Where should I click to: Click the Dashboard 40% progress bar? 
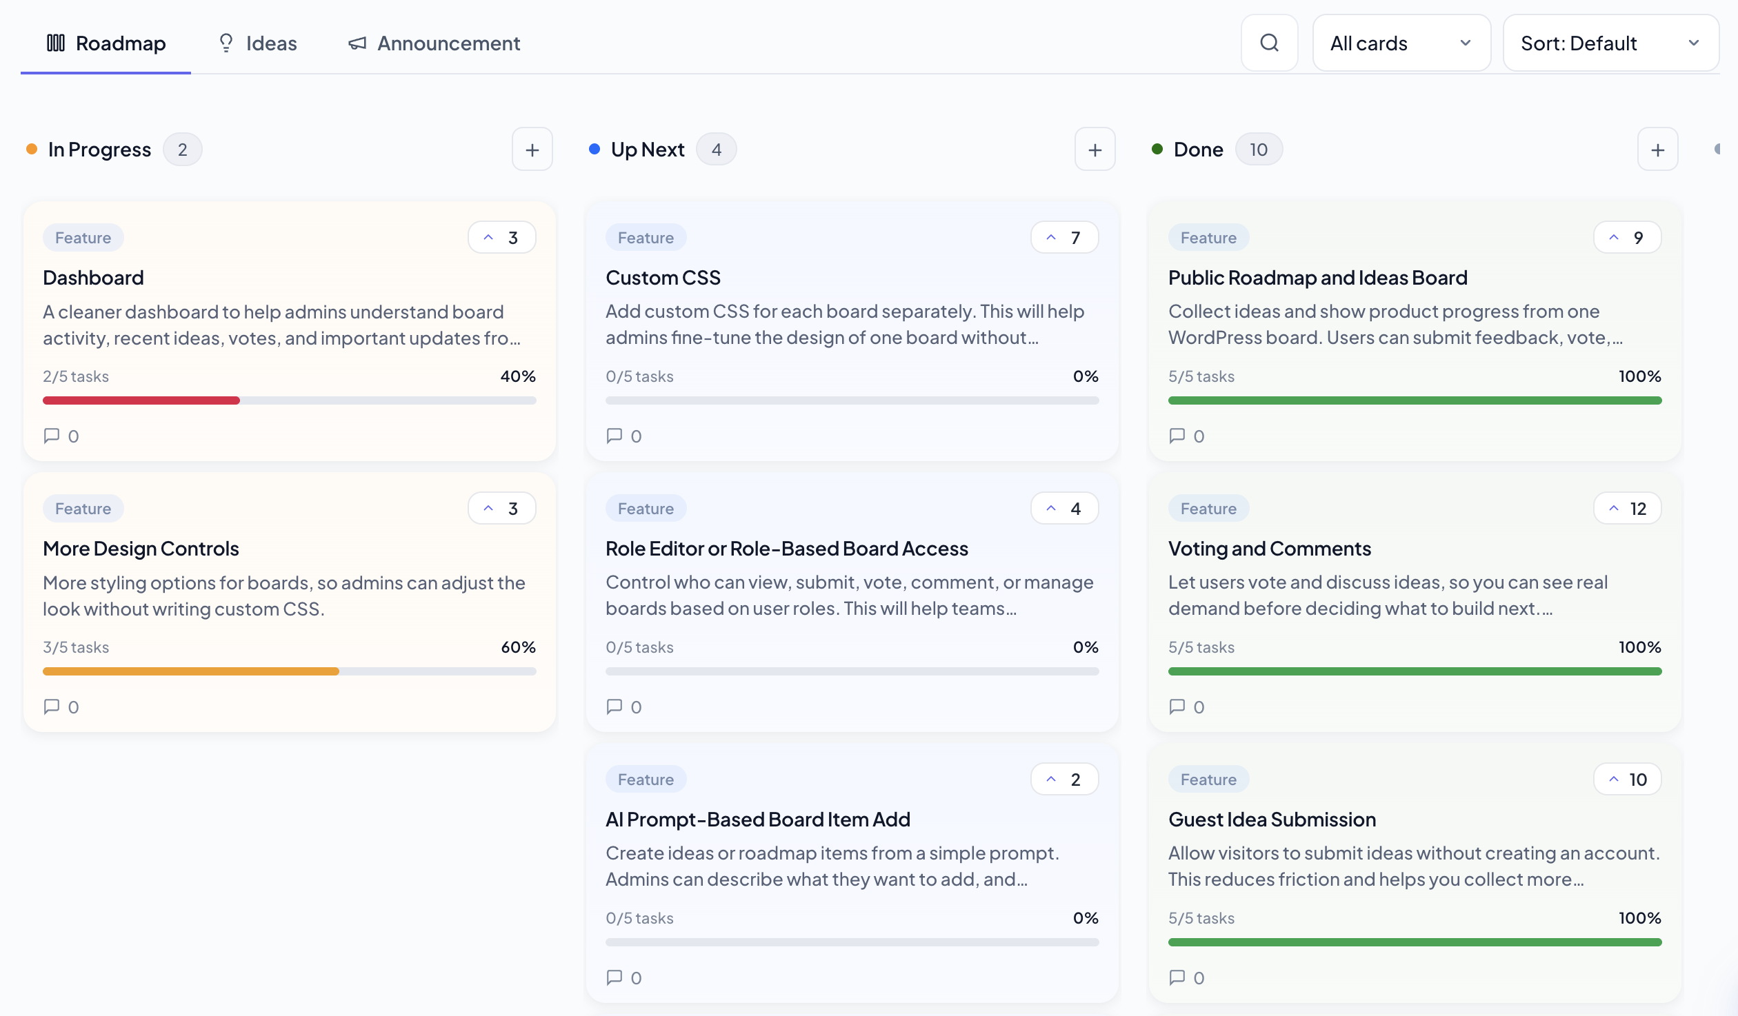pyautogui.click(x=290, y=400)
